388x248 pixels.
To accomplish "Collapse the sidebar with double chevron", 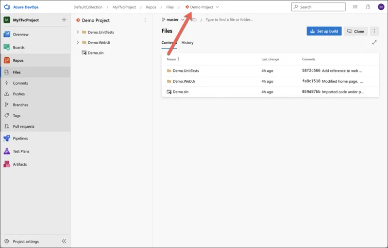I will 64,241.
